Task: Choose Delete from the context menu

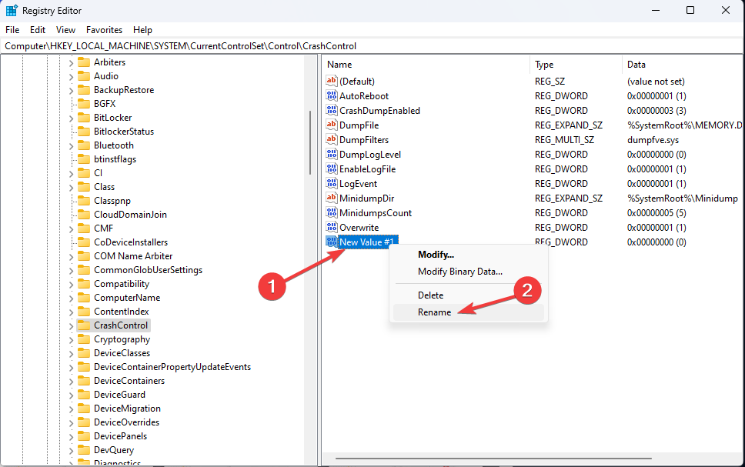Action: [x=469, y=295]
